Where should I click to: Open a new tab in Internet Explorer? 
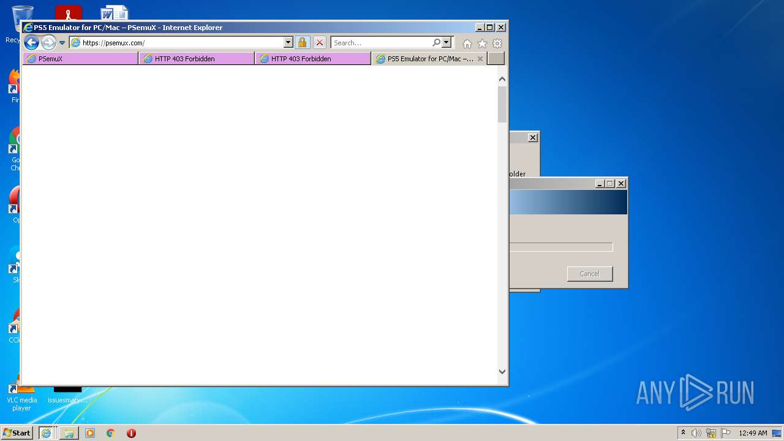[x=496, y=59]
